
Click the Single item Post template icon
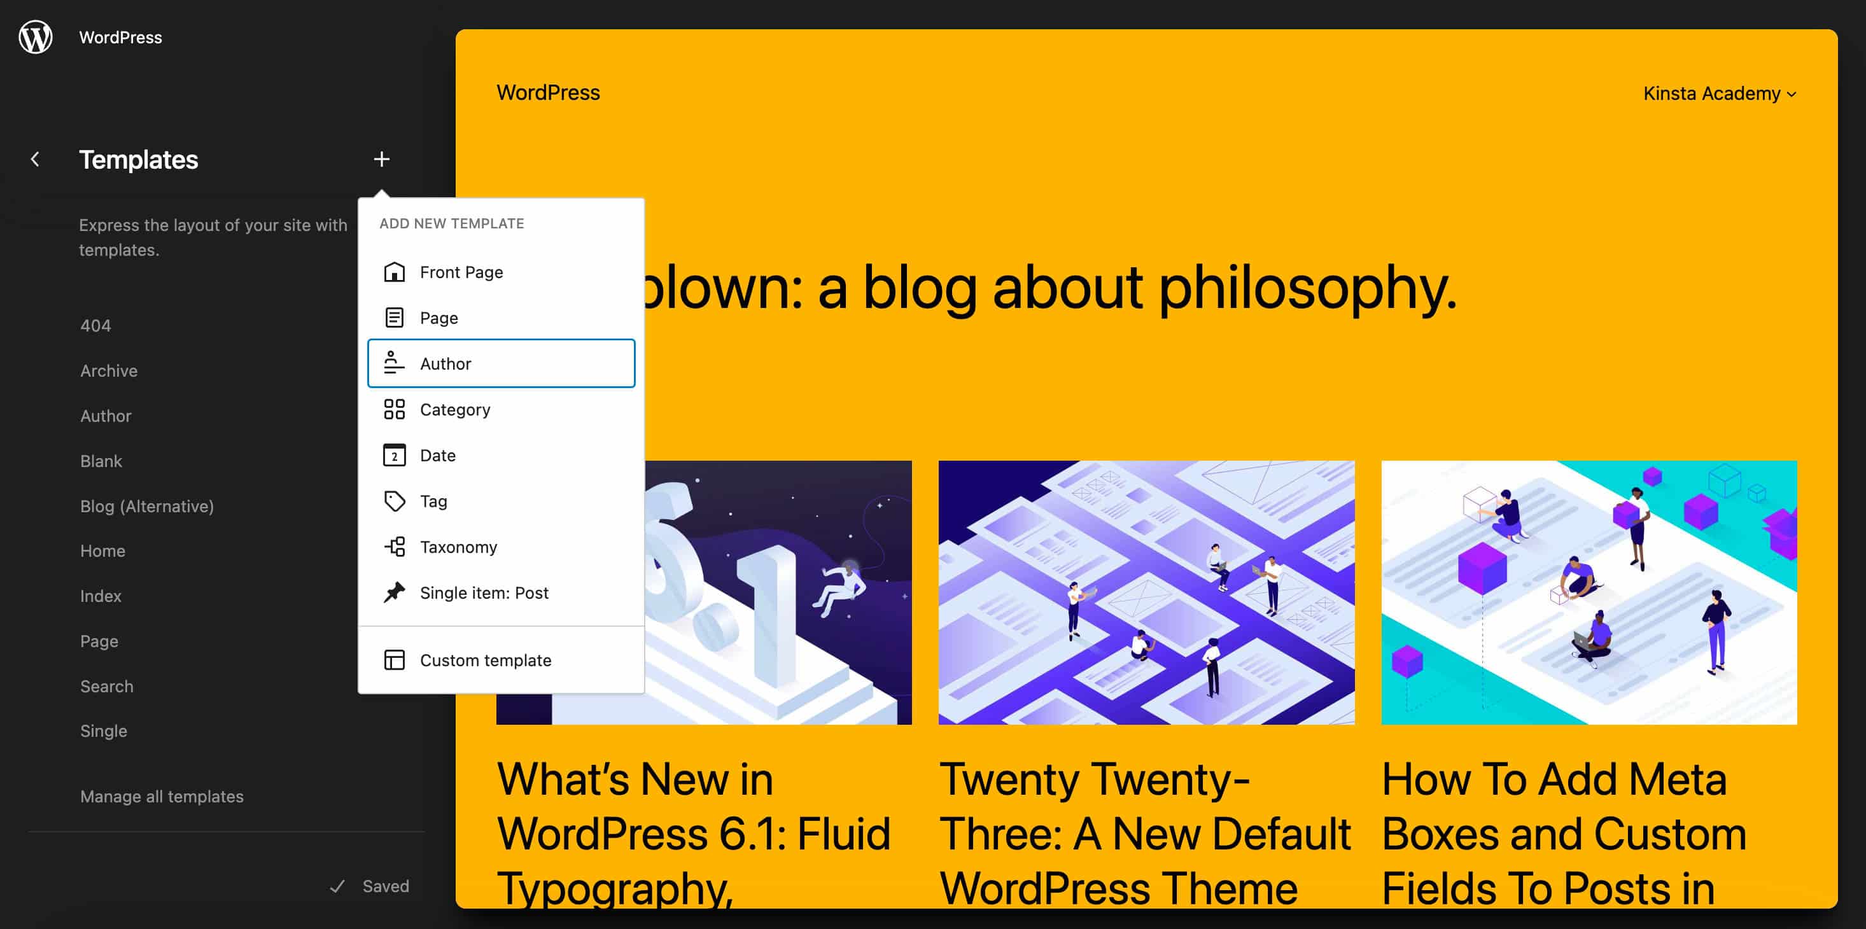(393, 592)
